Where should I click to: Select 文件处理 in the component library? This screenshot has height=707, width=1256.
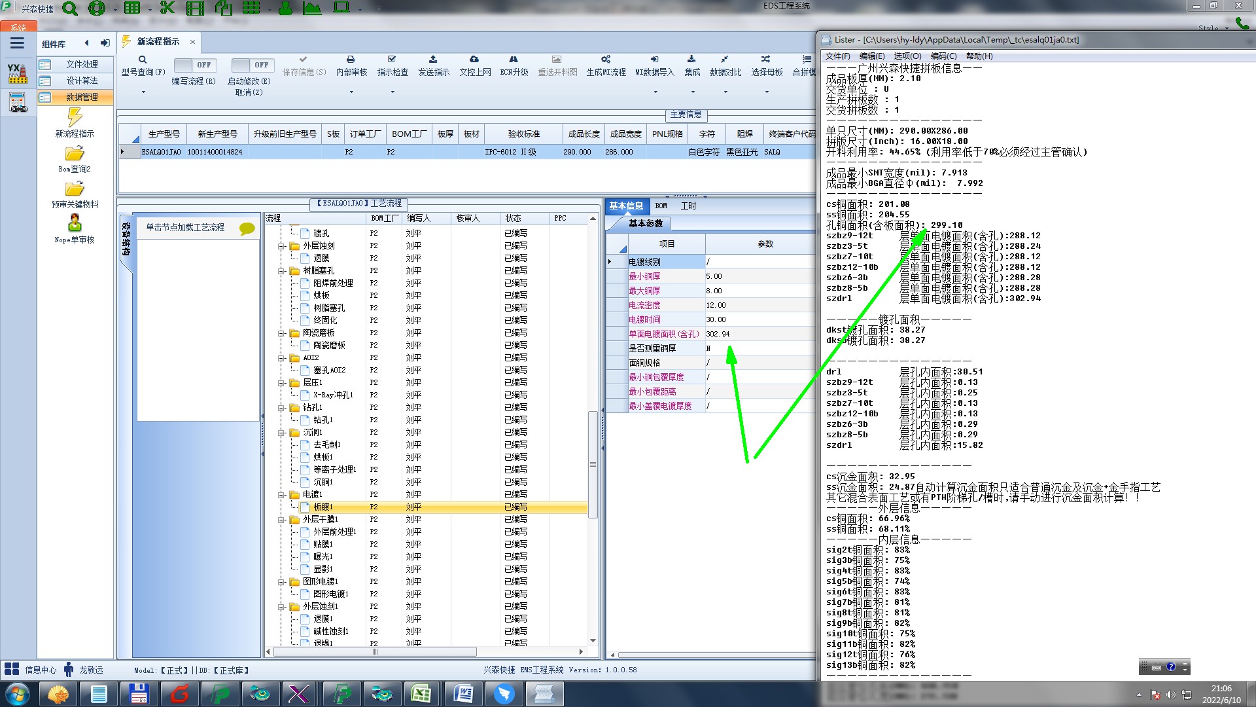click(x=75, y=64)
